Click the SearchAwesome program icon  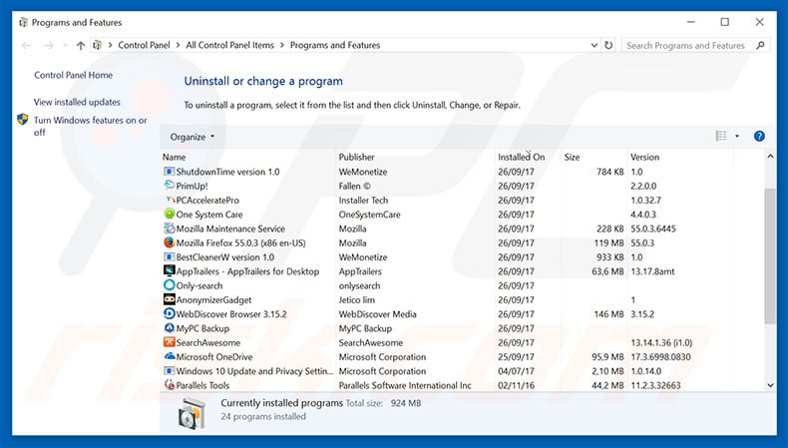pyautogui.click(x=170, y=342)
